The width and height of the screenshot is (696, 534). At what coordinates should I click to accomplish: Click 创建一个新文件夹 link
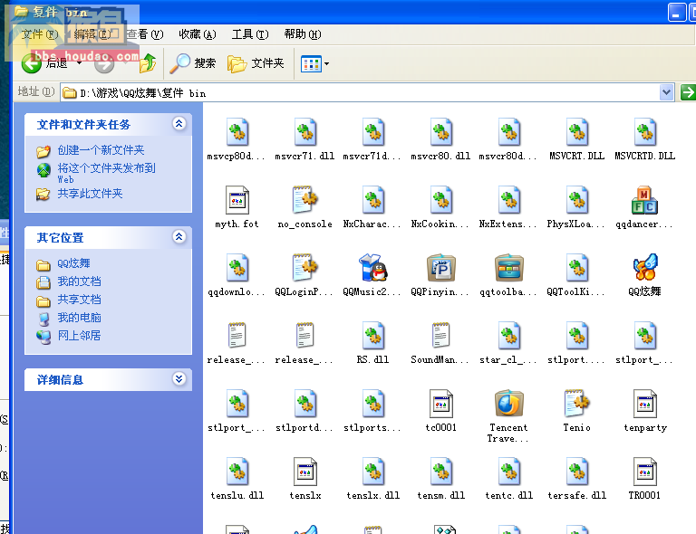pyautogui.click(x=101, y=150)
